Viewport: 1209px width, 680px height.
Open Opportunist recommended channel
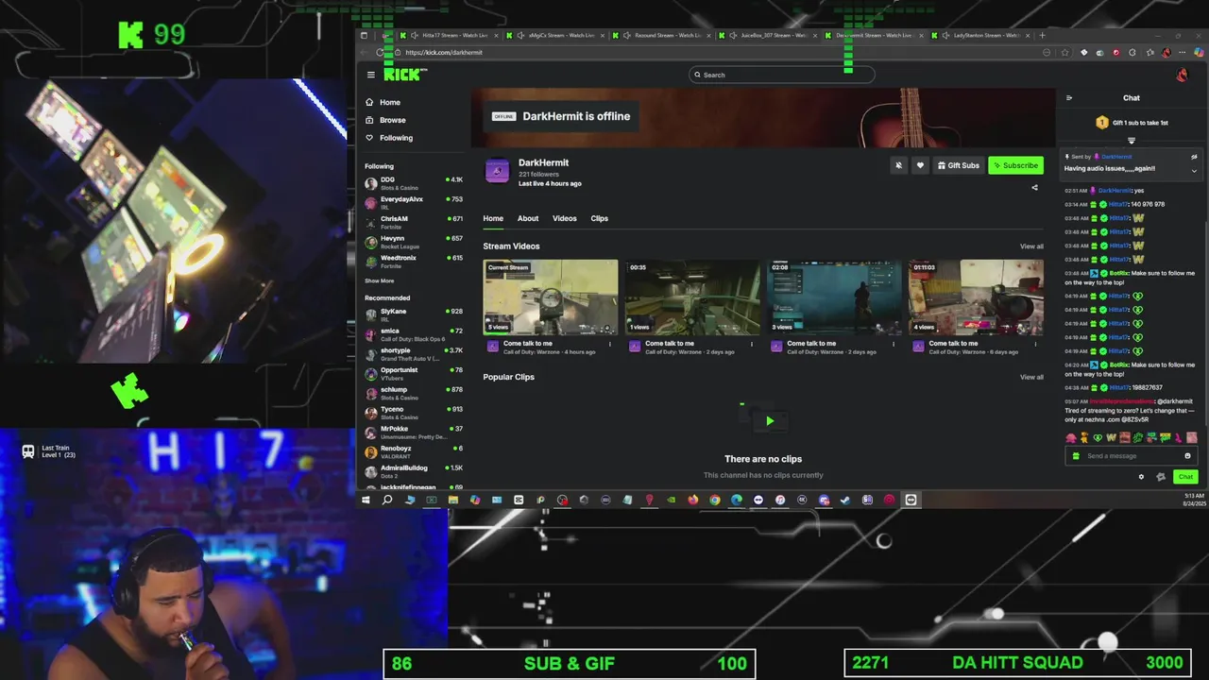(x=414, y=373)
